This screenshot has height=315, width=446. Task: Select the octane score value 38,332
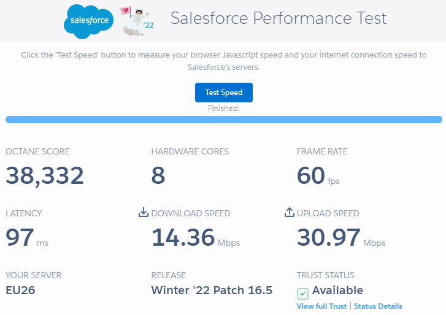pos(45,176)
